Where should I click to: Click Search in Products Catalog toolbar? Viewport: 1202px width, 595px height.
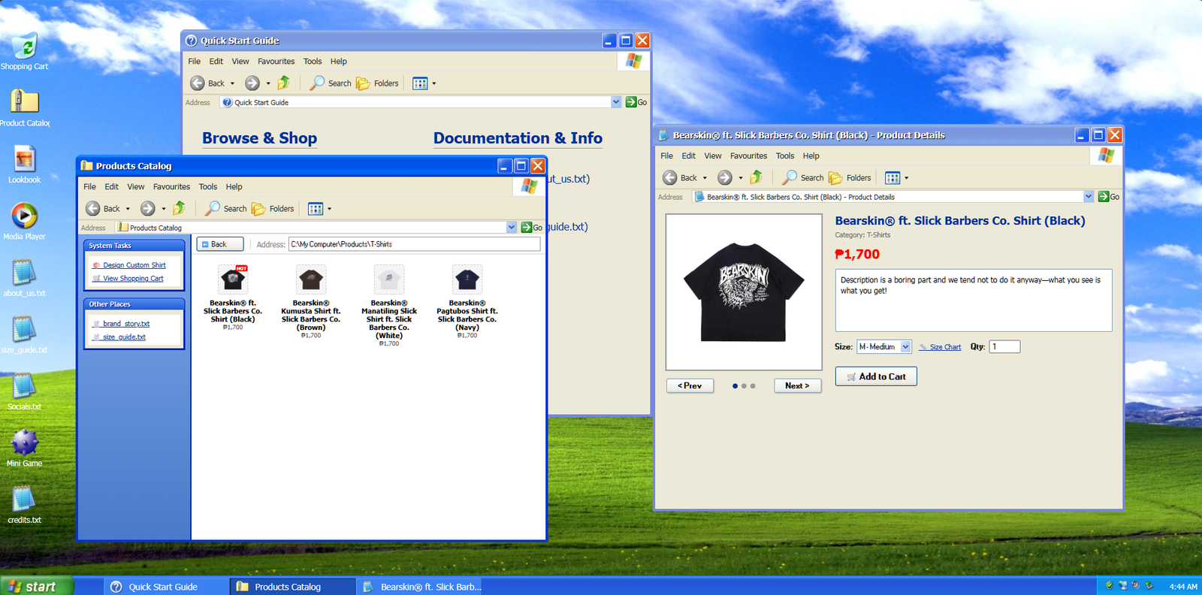pos(226,208)
